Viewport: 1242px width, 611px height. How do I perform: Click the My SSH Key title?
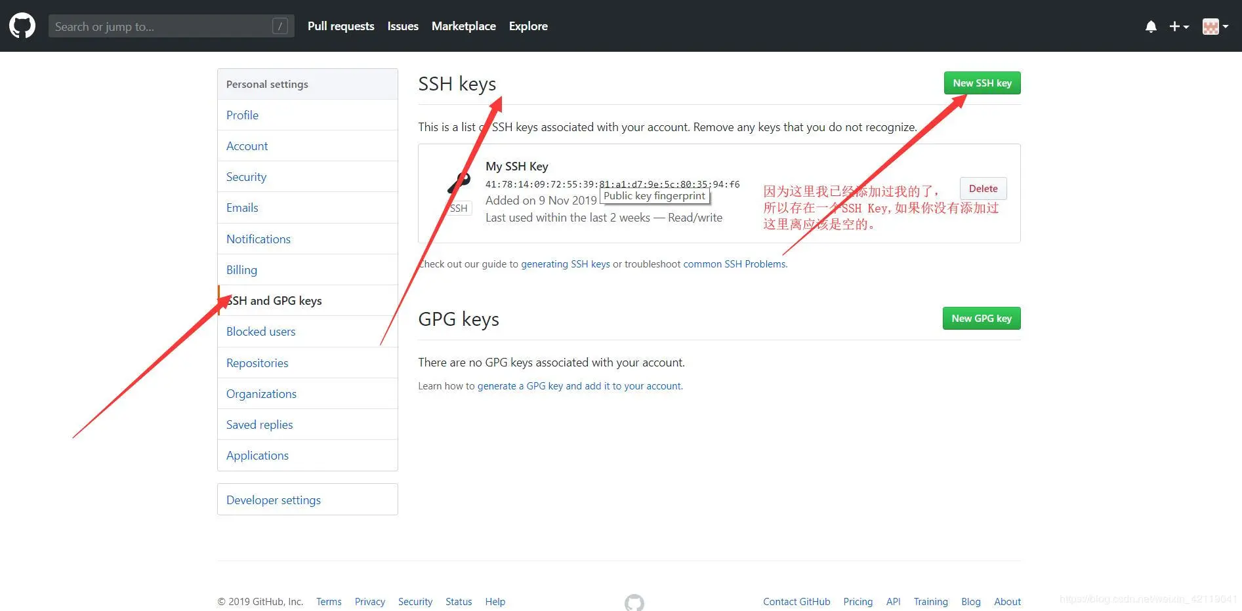click(x=517, y=167)
